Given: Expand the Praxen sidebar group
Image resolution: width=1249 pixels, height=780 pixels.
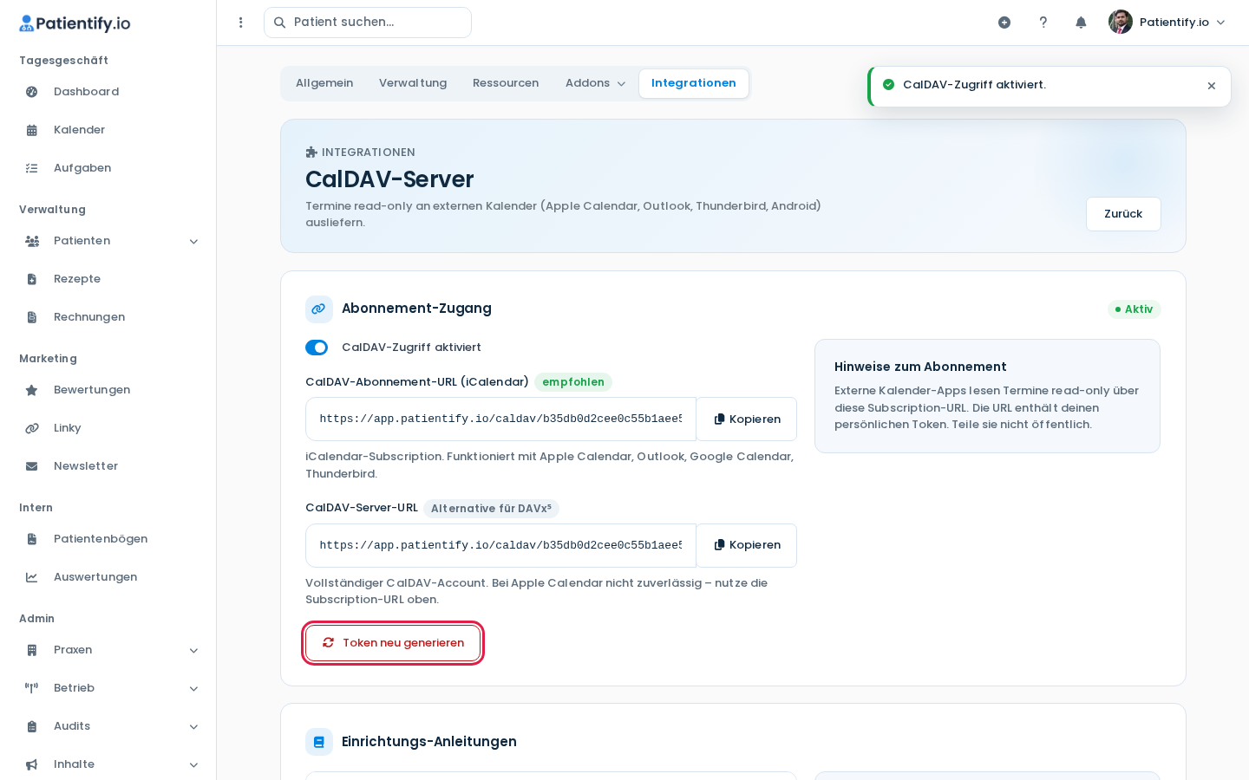Looking at the screenshot, I should (193, 651).
